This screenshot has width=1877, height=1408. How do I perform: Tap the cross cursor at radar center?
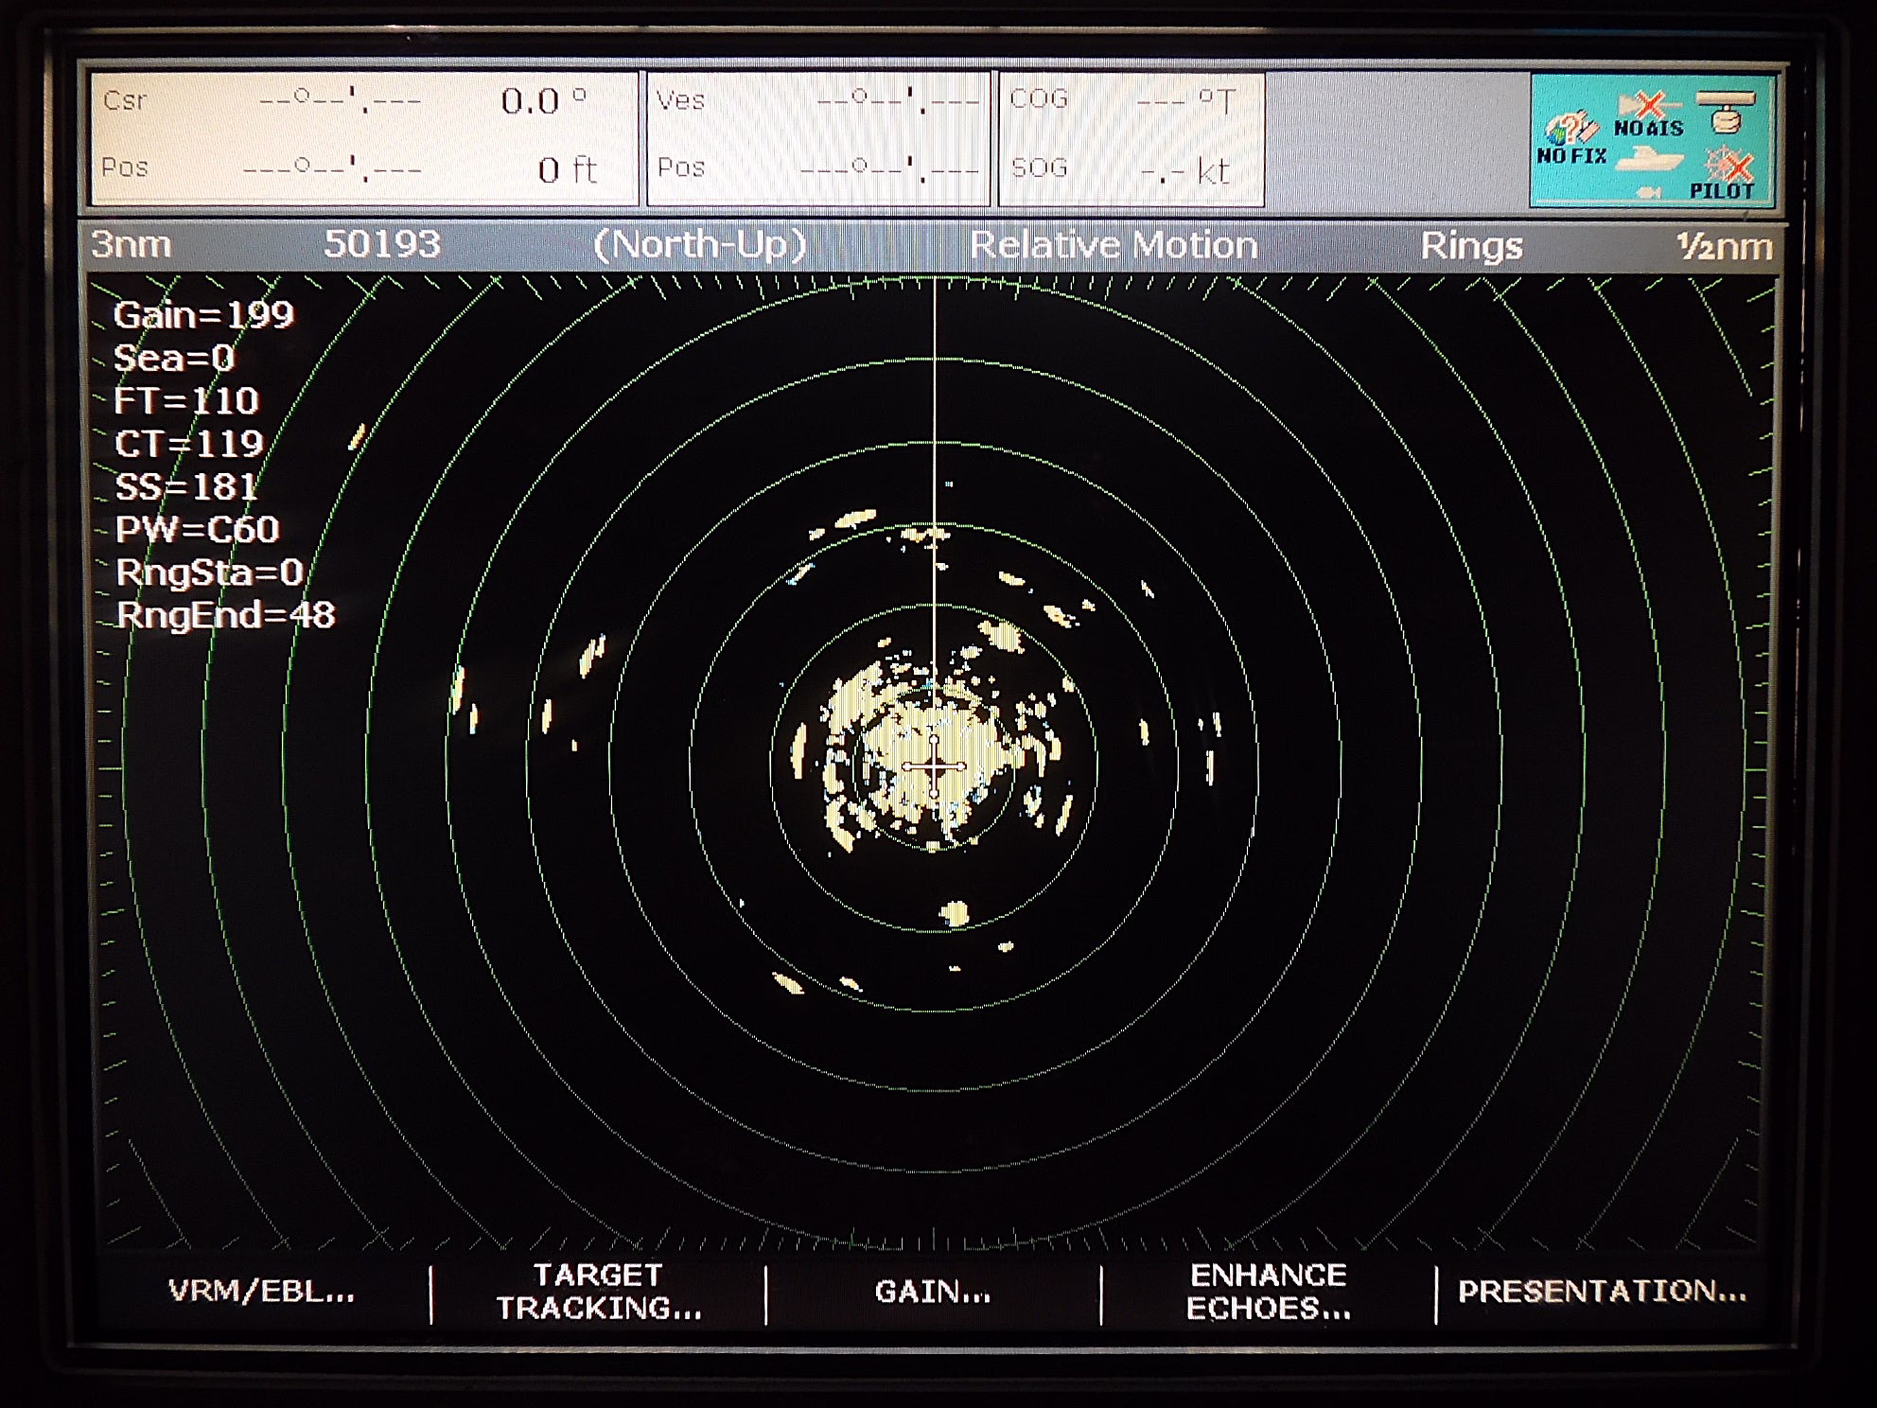click(934, 766)
